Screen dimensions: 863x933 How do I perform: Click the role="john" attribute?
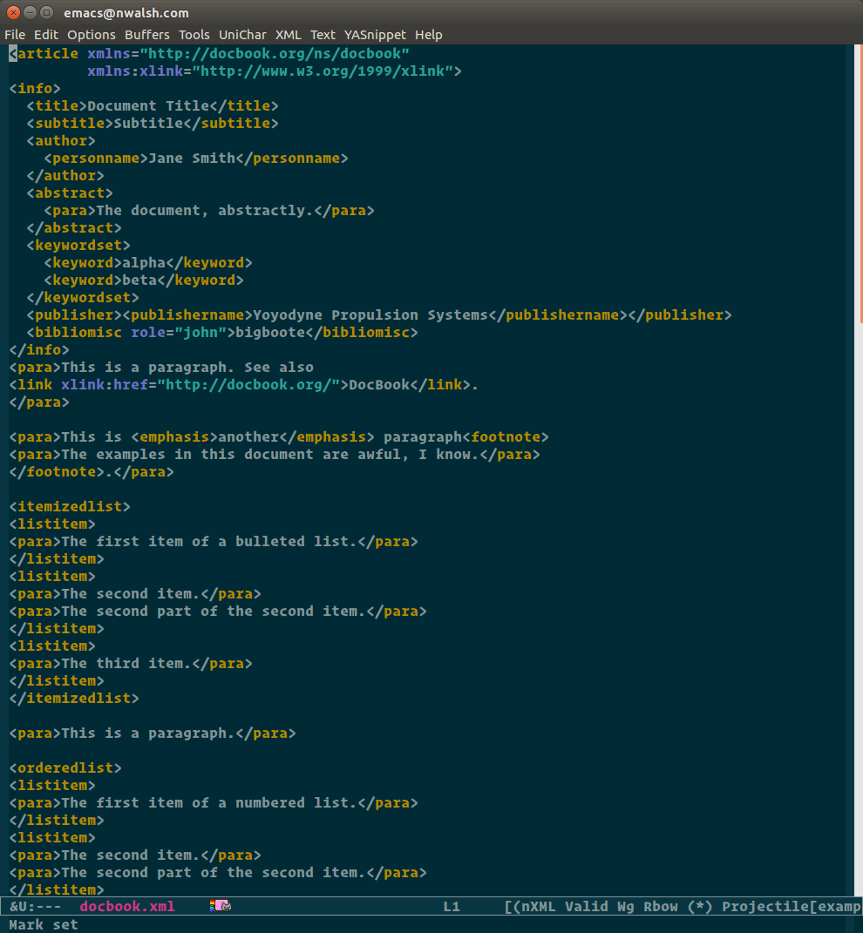(179, 332)
